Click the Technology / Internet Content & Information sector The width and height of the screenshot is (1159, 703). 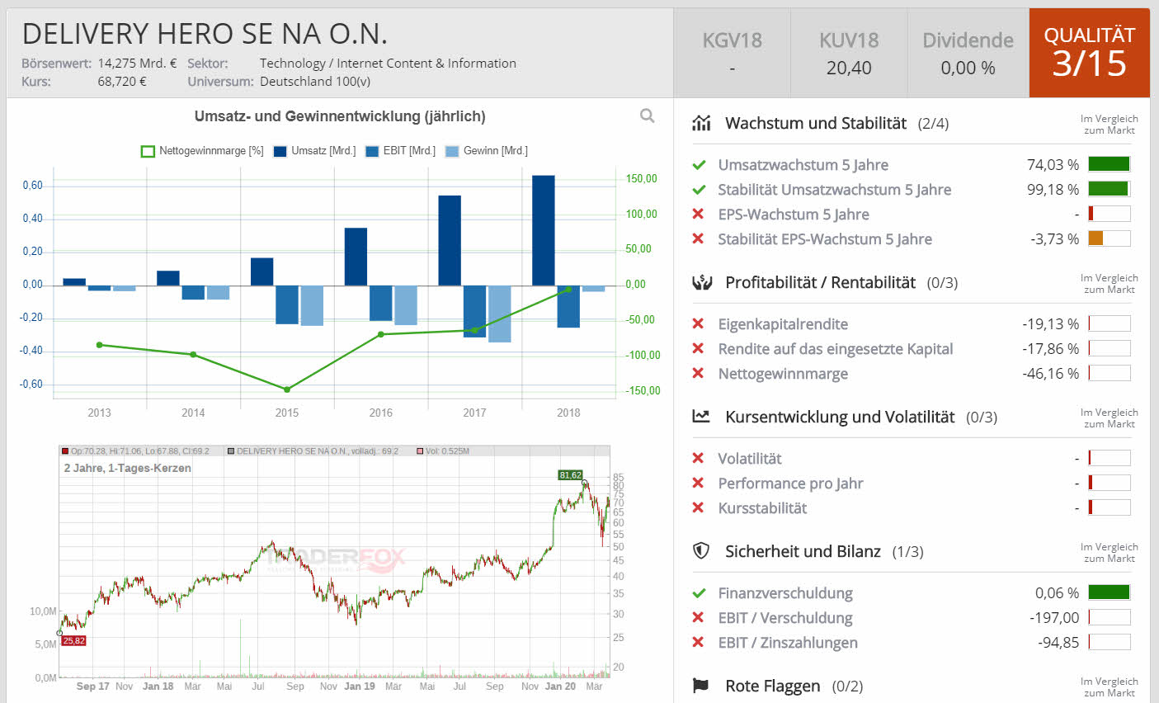388,64
